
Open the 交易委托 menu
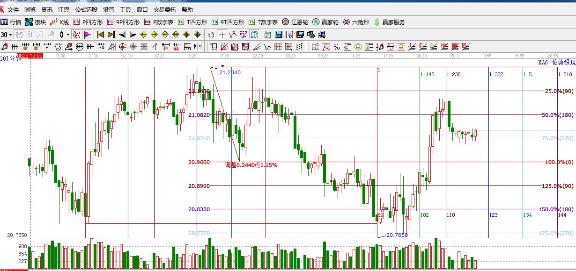click(165, 9)
